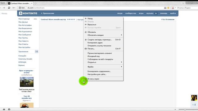
Task: Open музыка in VK header
Action: click(150, 13)
